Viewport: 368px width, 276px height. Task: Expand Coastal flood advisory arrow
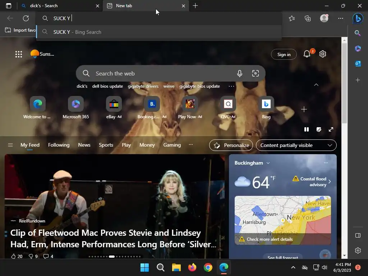click(330, 181)
